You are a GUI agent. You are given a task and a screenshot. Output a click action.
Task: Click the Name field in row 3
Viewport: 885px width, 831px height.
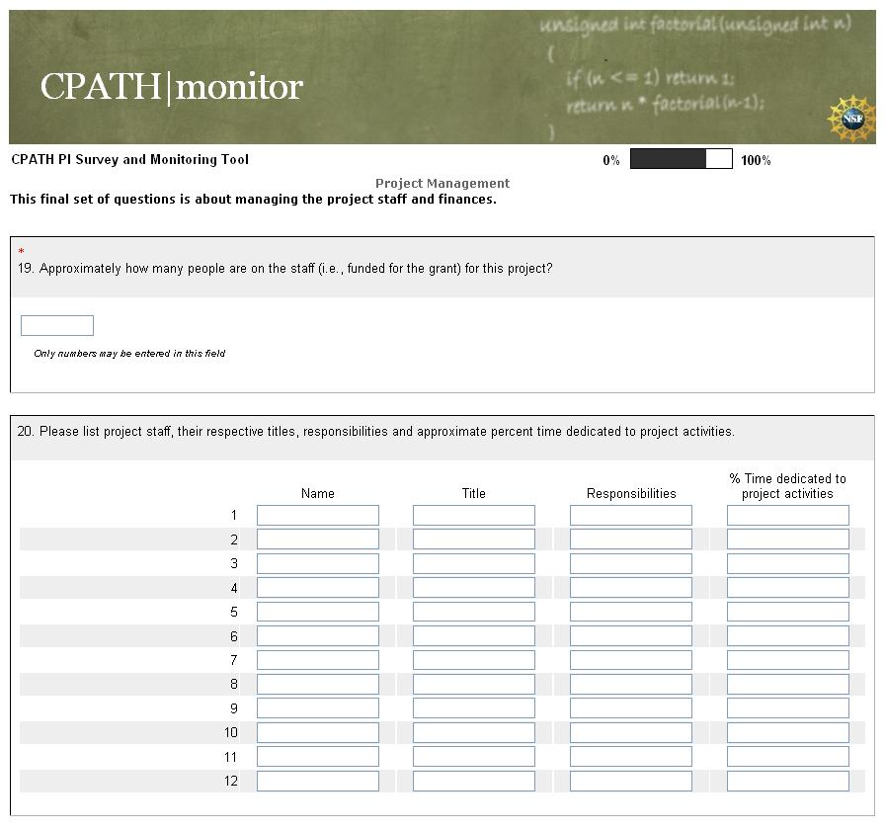(x=318, y=563)
